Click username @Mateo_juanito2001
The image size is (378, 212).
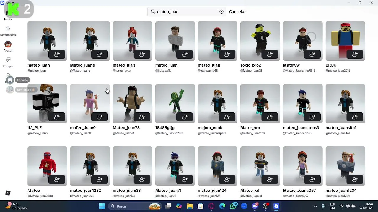pos(169,133)
